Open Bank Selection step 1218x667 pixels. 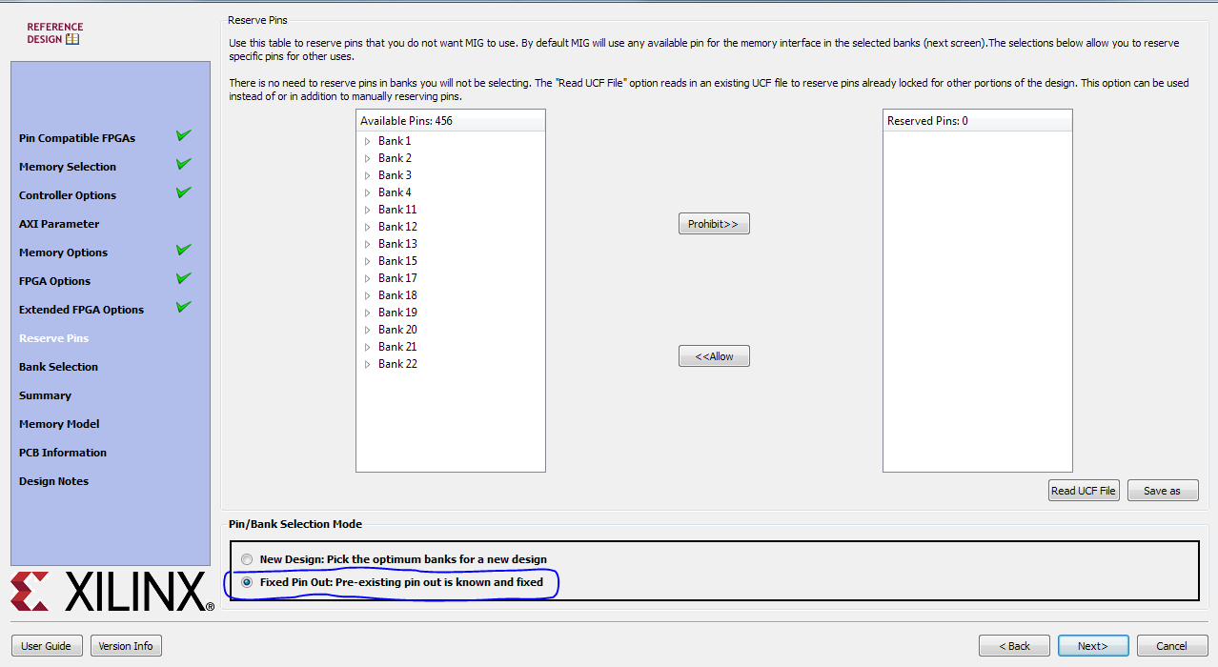click(x=58, y=367)
